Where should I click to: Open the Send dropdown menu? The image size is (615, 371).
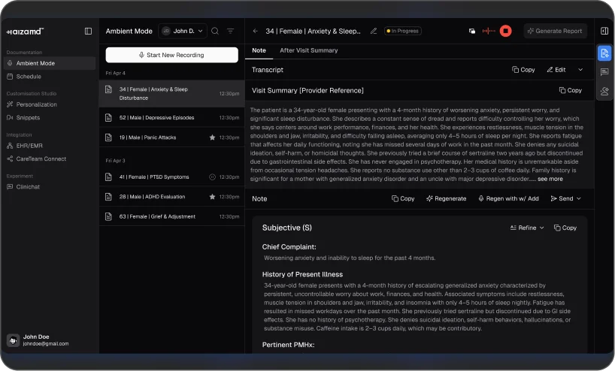(566, 199)
